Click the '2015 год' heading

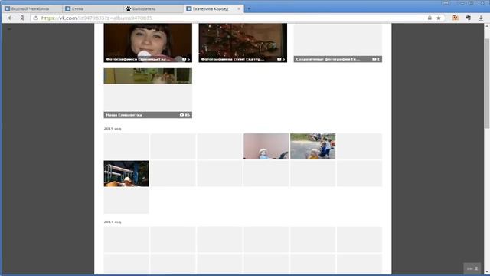click(113, 129)
